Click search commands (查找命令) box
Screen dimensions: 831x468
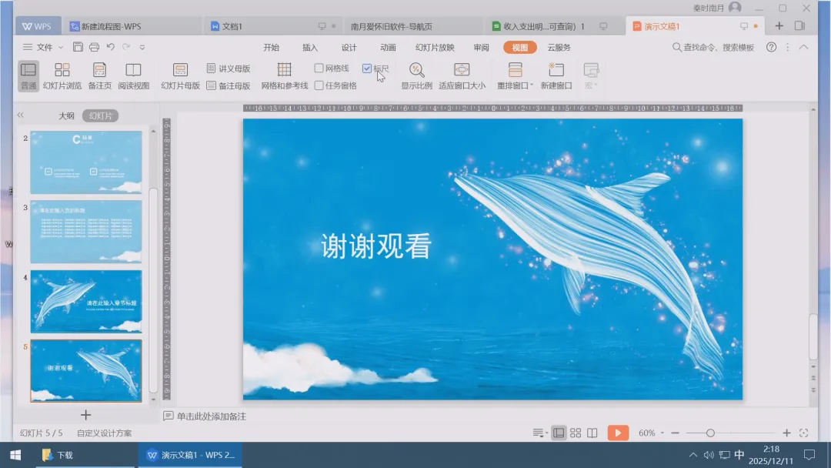coord(713,47)
